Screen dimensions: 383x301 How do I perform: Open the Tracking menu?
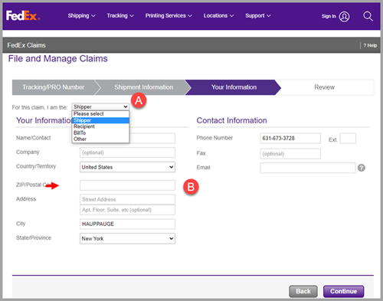[120, 16]
